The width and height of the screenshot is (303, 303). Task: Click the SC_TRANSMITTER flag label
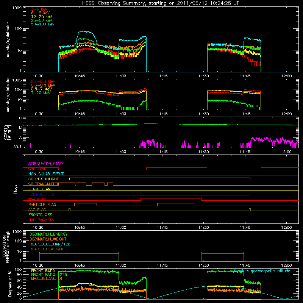click(44, 184)
